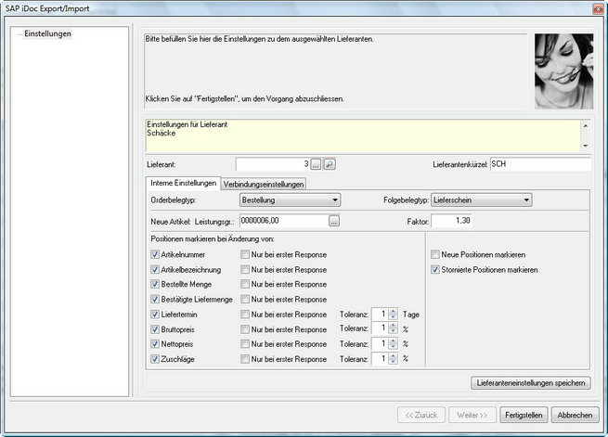Viewport: 608px width, 437px height.
Task: Open the Leistungsgr. ellipsis lookup button
Action: [334, 221]
